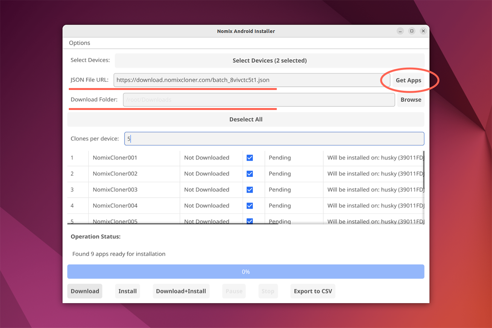Select the NomixCloner001 name cell

[x=134, y=158]
